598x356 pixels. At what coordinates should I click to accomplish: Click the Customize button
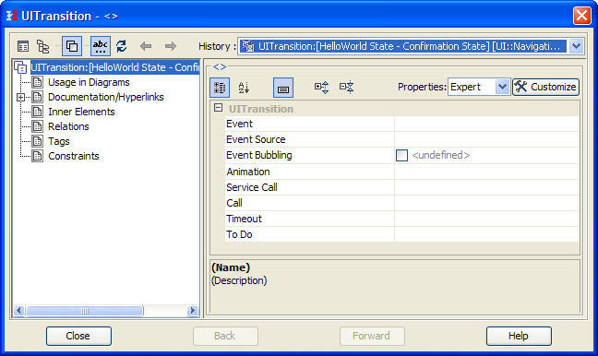tap(545, 87)
